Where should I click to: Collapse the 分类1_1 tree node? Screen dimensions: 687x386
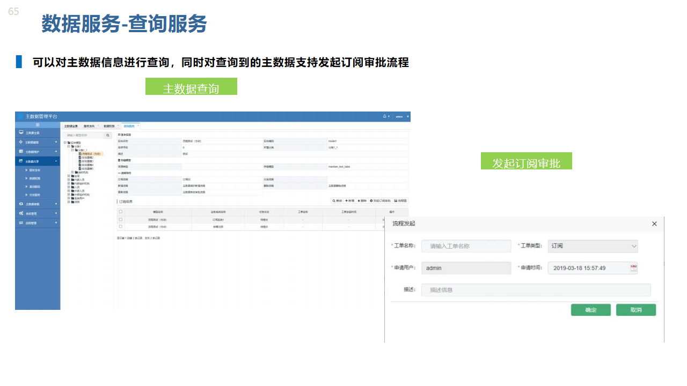pos(72,150)
